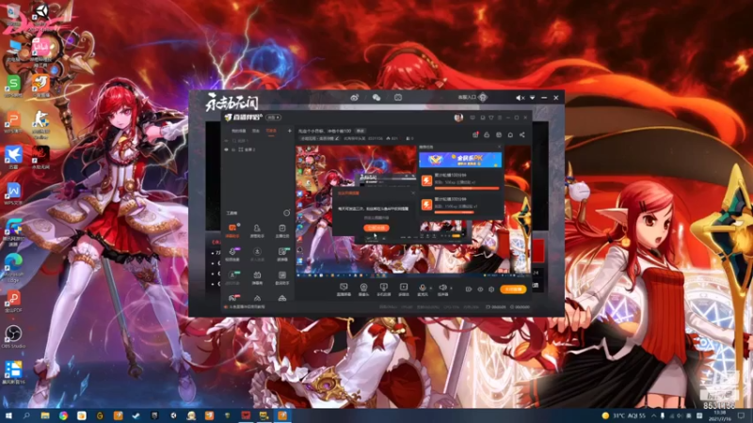
Task: Expand the launcher's dropdown arrow next to mute
Action: [x=532, y=98]
